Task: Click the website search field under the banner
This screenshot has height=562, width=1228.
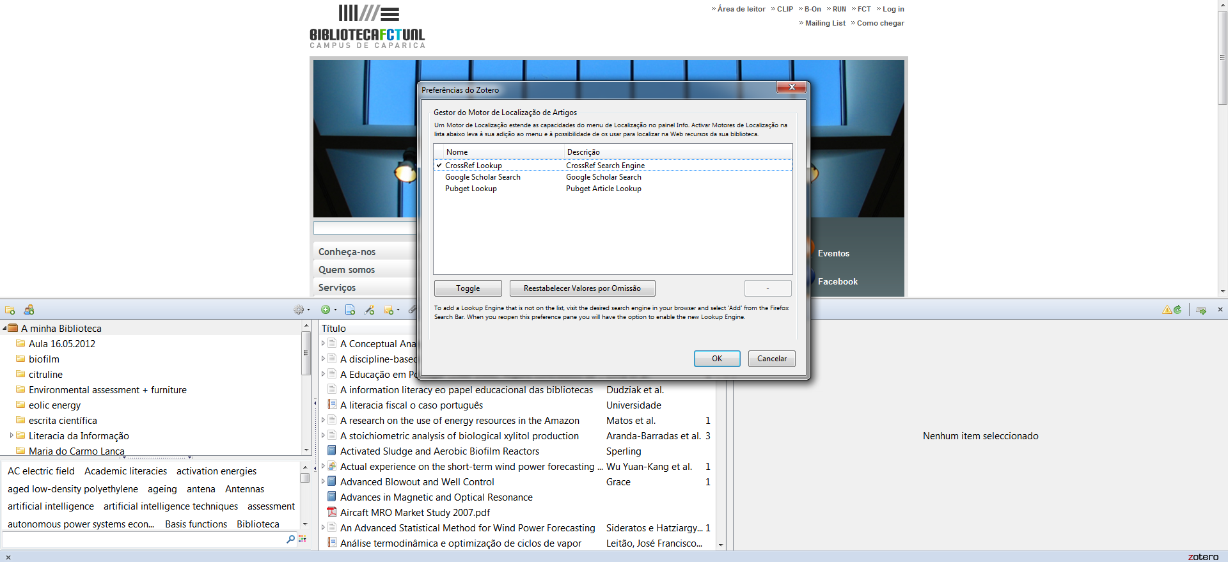Action: 365,228
